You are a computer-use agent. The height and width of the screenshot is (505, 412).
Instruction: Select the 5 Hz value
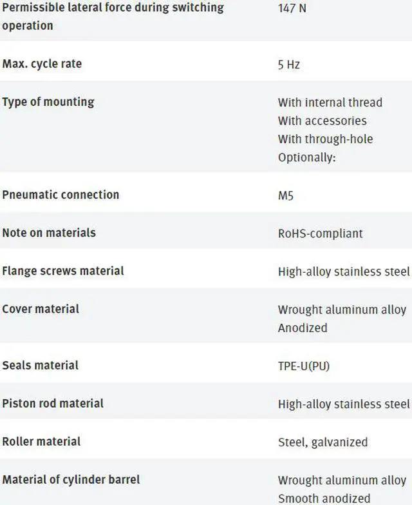pyautogui.click(x=289, y=64)
